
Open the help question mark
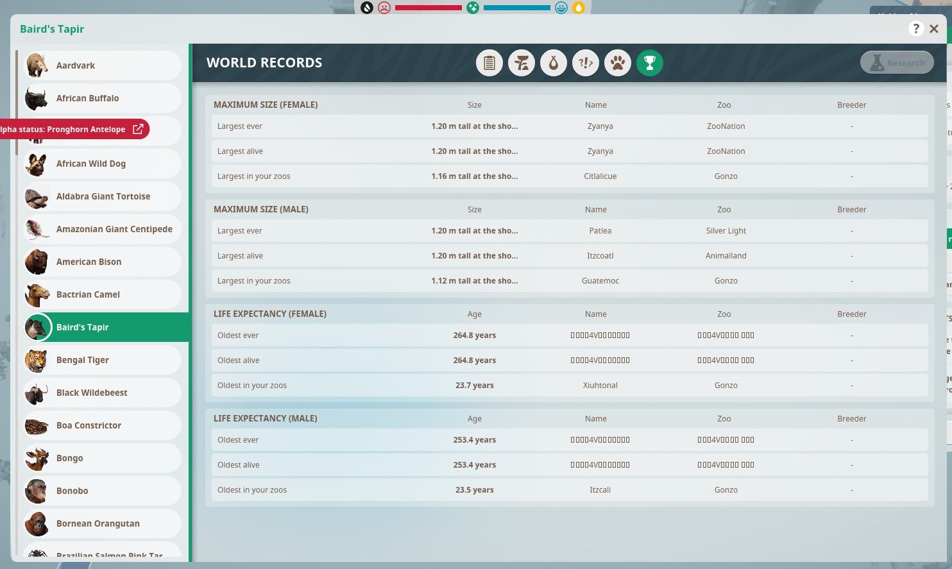coord(916,28)
